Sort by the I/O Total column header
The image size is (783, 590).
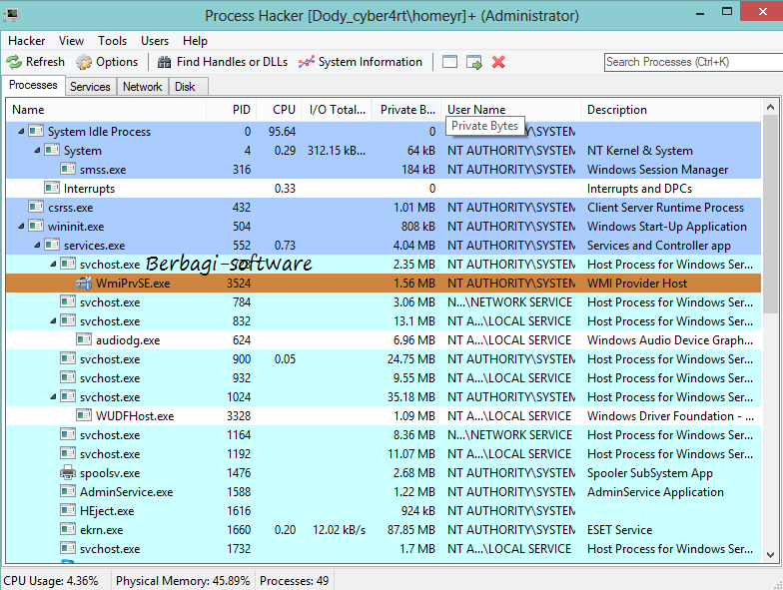[338, 110]
